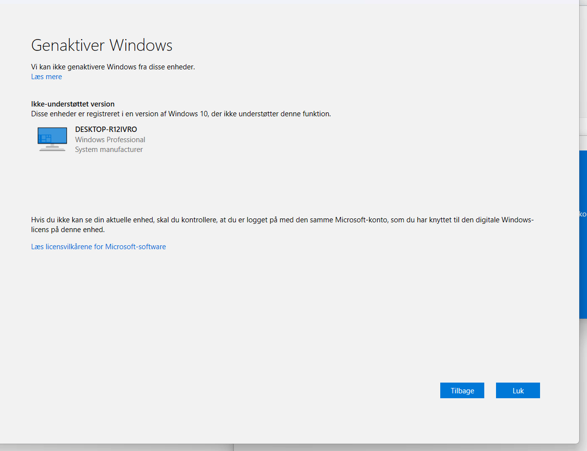
Task: Select the DESKTOP-R12IVRO computer icon
Action: (x=52, y=139)
